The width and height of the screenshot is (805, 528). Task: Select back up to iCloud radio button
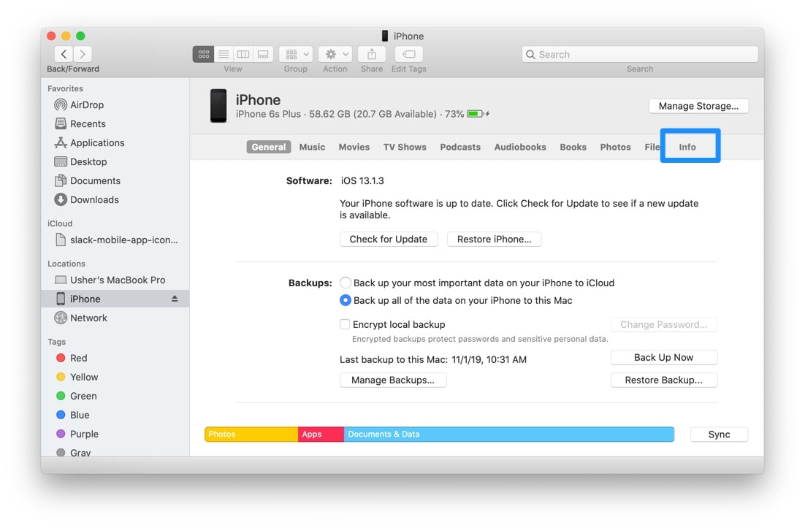point(346,283)
